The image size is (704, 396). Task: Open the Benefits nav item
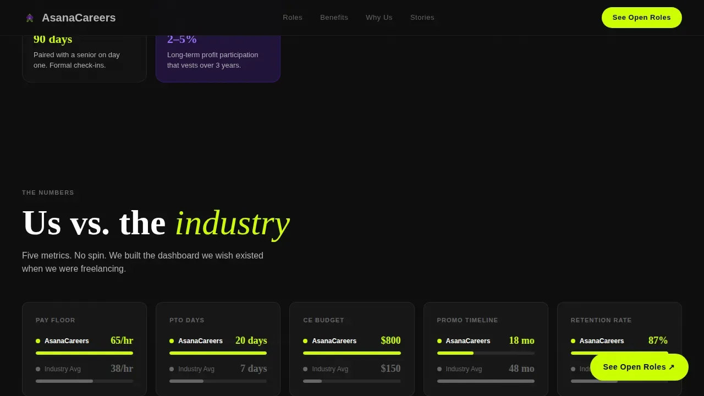point(334,18)
